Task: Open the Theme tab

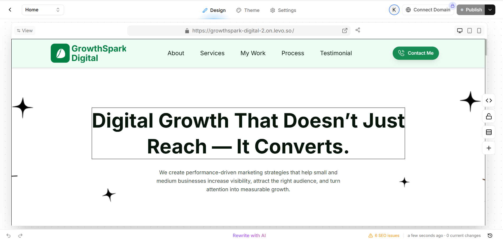Action: pyautogui.click(x=248, y=10)
